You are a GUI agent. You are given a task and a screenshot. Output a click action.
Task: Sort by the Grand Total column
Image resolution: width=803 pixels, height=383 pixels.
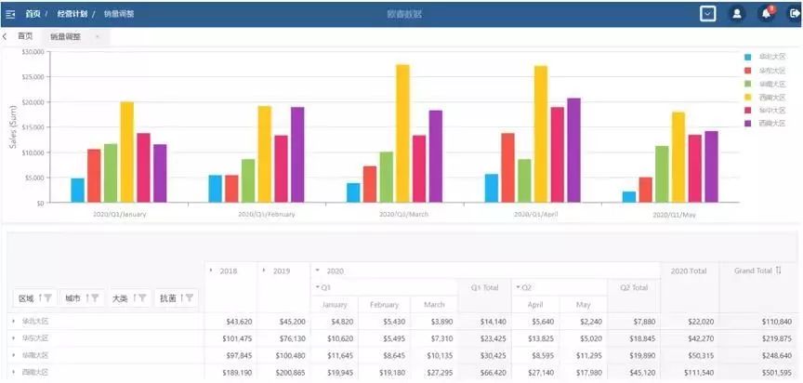click(777, 271)
